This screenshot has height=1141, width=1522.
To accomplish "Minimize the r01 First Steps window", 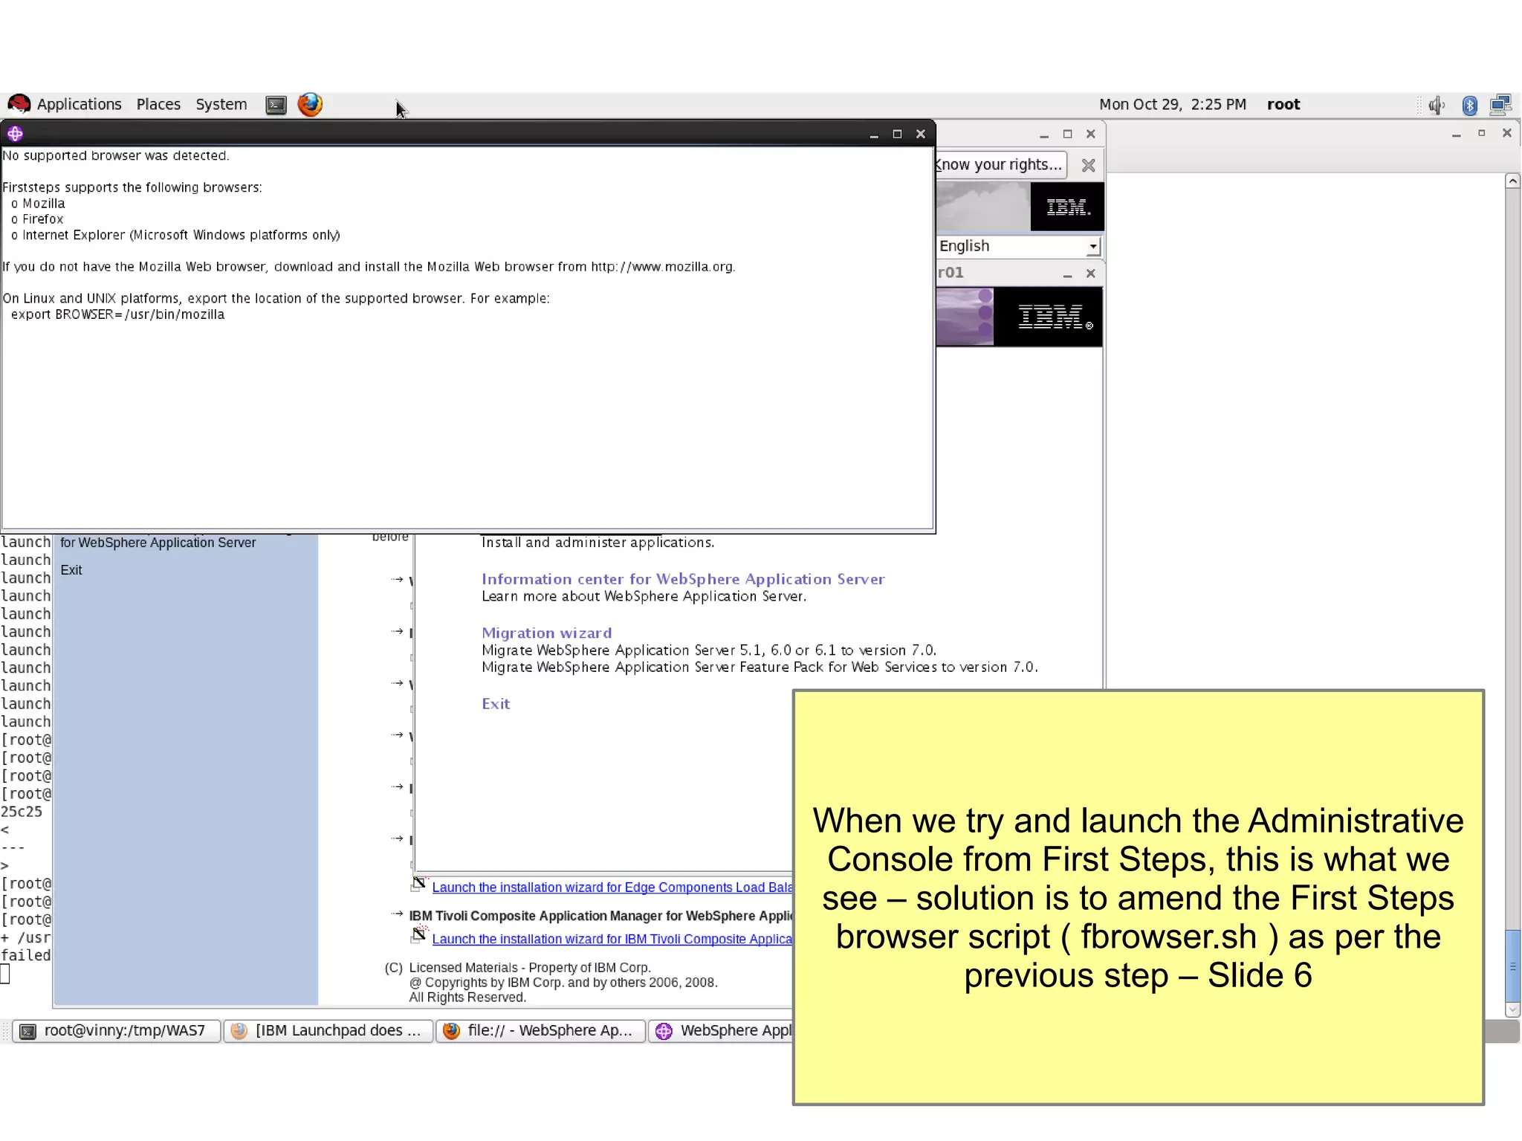I will point(1067,274).
